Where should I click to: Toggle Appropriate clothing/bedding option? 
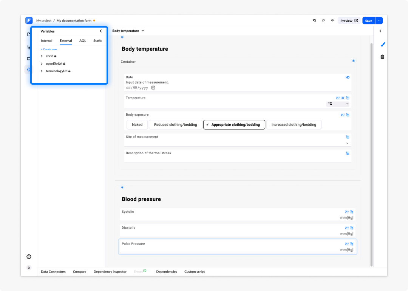click(x=234, y=125)
